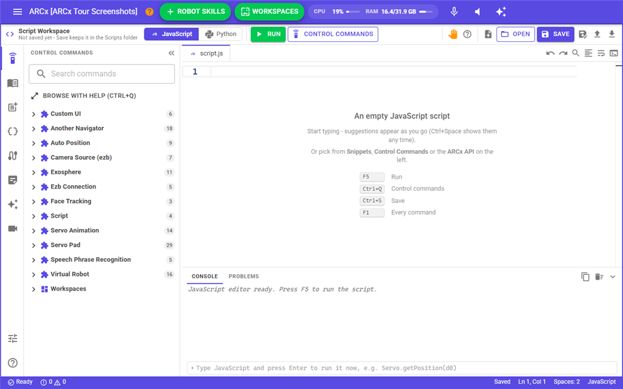The width and height of the screenshot is (623, 389).
Task: Open the camera sidebar icon
Action: tap(13, 229)
